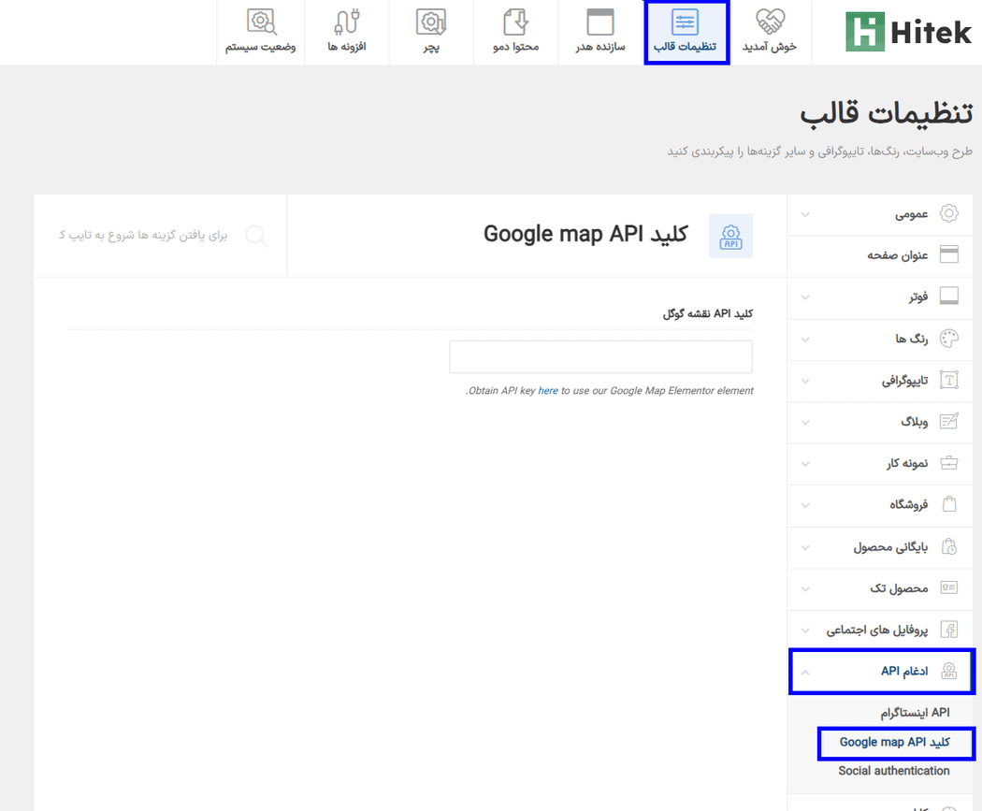
Task: Click the کلید API نقشه گوگل label
Action: (x=708, y=313)
